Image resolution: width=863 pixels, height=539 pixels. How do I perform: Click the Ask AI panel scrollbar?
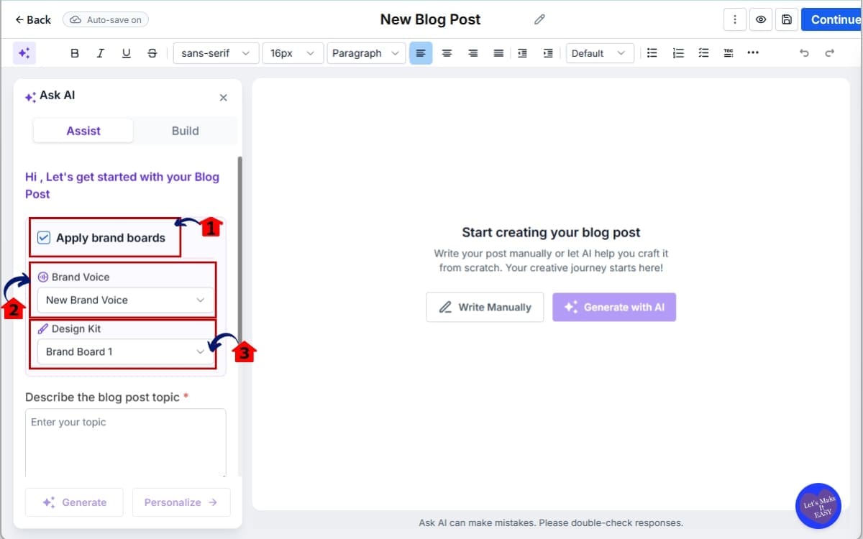coord(240,252)
